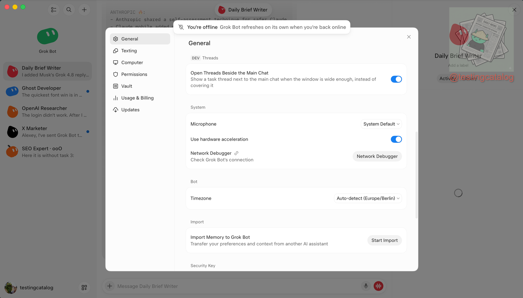Click the Network Debugger button
Screen dimensions: 523x298
click(x=377, y=156)
